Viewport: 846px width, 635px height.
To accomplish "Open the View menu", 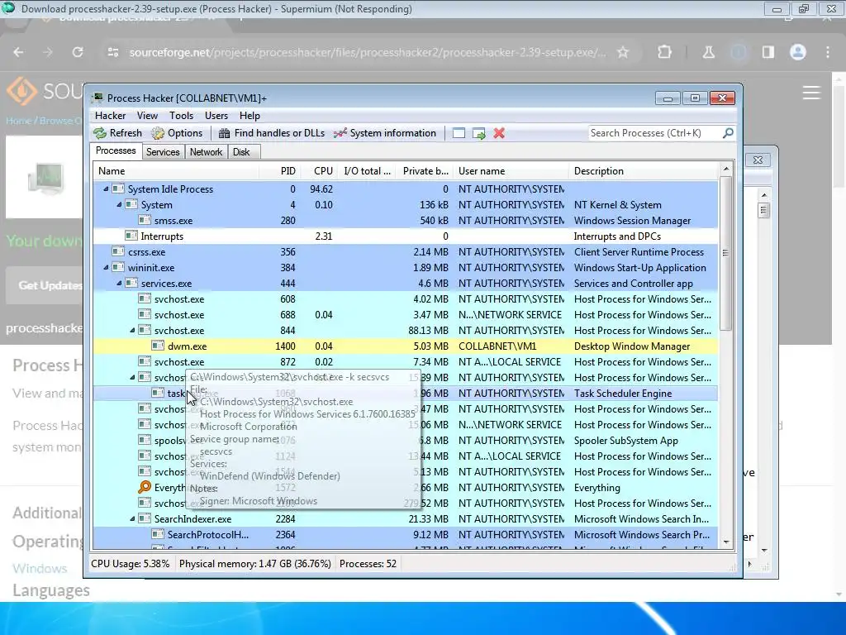I will click(x=147, y=116).
